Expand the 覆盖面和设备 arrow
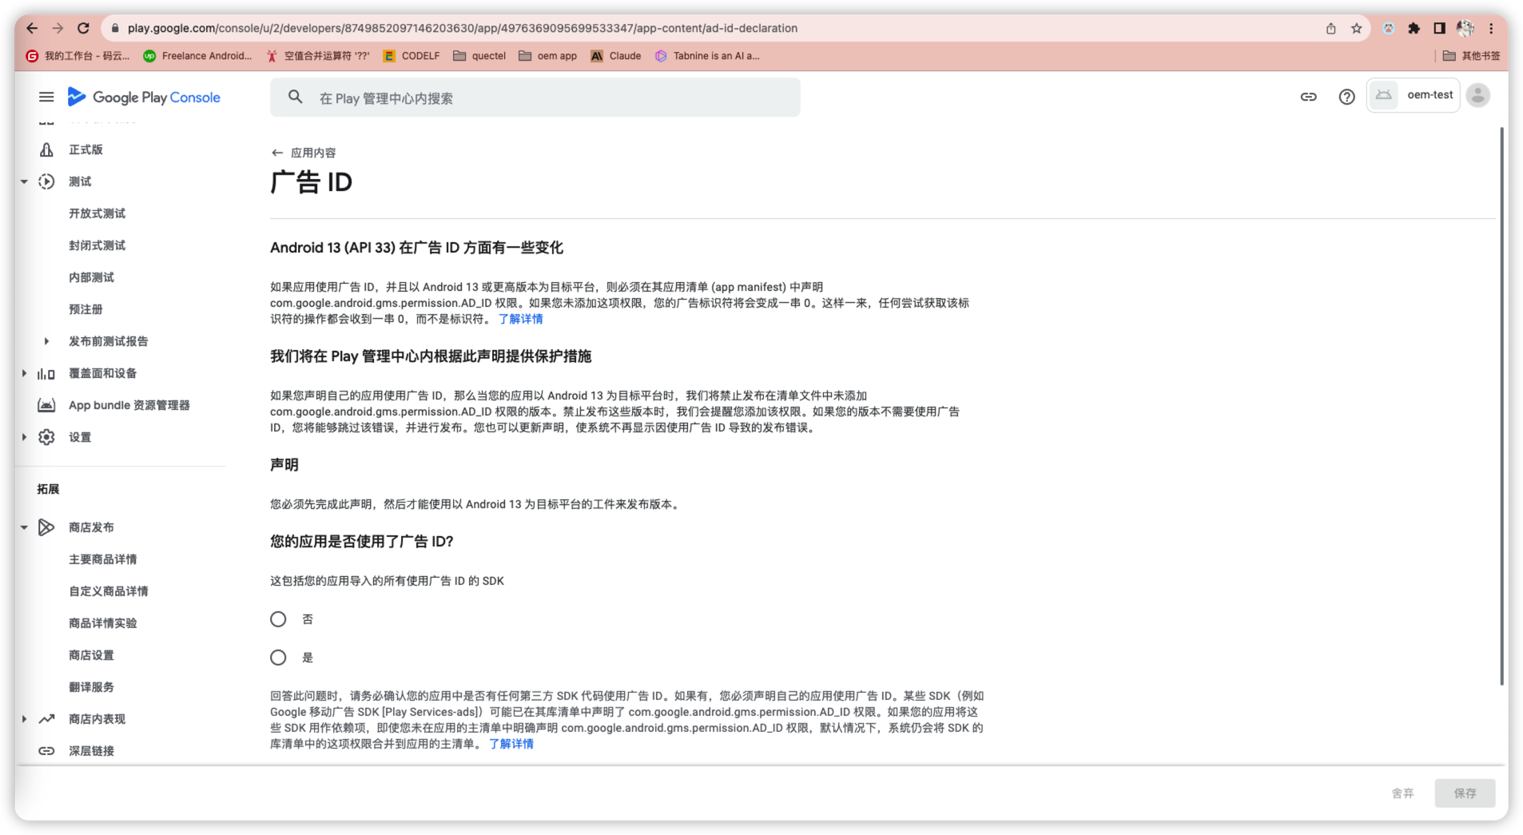Screen dimensions: 1523x835 (24, 373)
